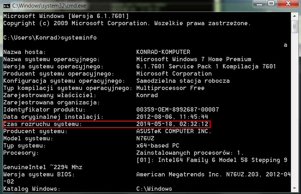
Task: Click the Konfiguracja systemu operacyjnego label
Action: [64, 81]
